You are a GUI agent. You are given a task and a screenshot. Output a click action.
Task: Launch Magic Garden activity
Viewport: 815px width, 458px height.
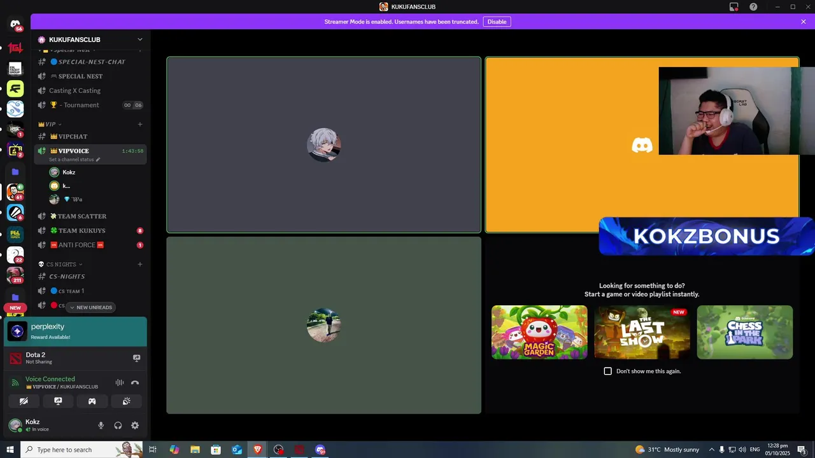pyautogui.click(x=539, y=332)
